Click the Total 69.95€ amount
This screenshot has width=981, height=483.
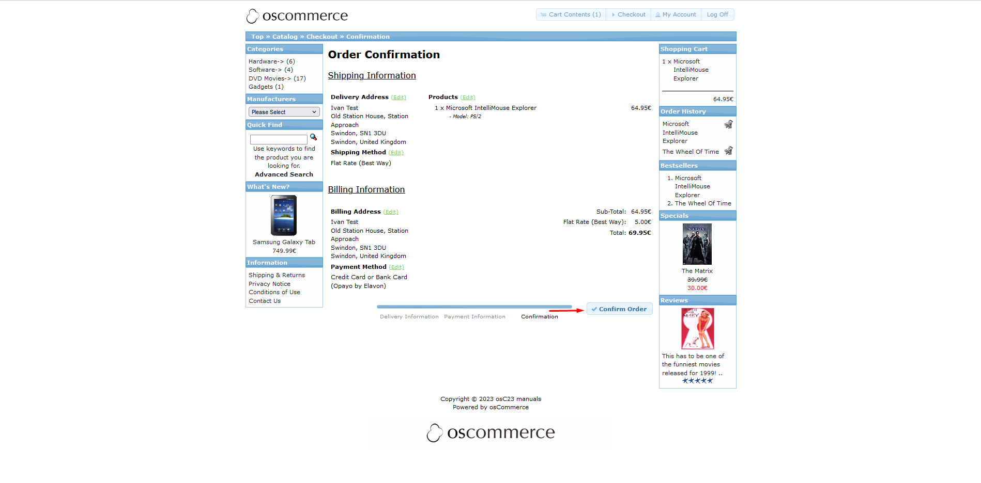[x=639, y=233]
